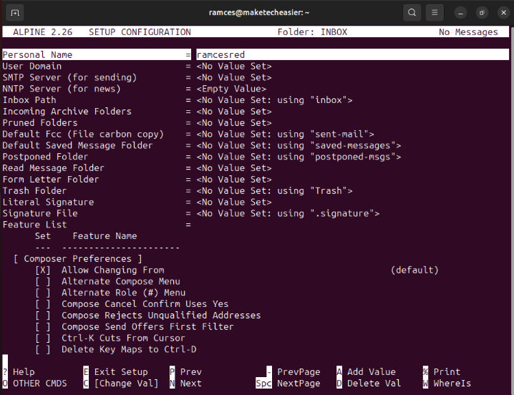Click the "sent-mail" default value
This screenshot has height=395, width=514.
(339, 134)
